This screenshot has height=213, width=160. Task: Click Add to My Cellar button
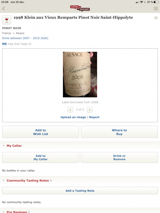[x=41, y=157]
